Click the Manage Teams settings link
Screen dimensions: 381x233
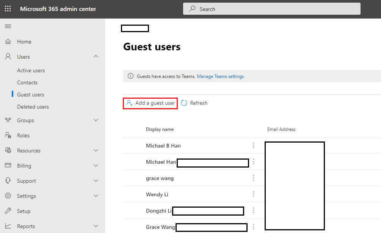click(x=220, y=76)
